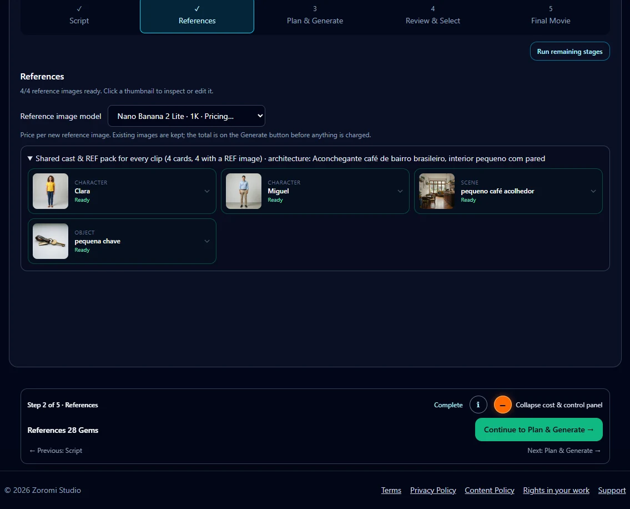This screenshot has width=630, height=509.
Task: Click the 4/4 reference images ready text
Action: pyautogui.click(x=117, y=91)
